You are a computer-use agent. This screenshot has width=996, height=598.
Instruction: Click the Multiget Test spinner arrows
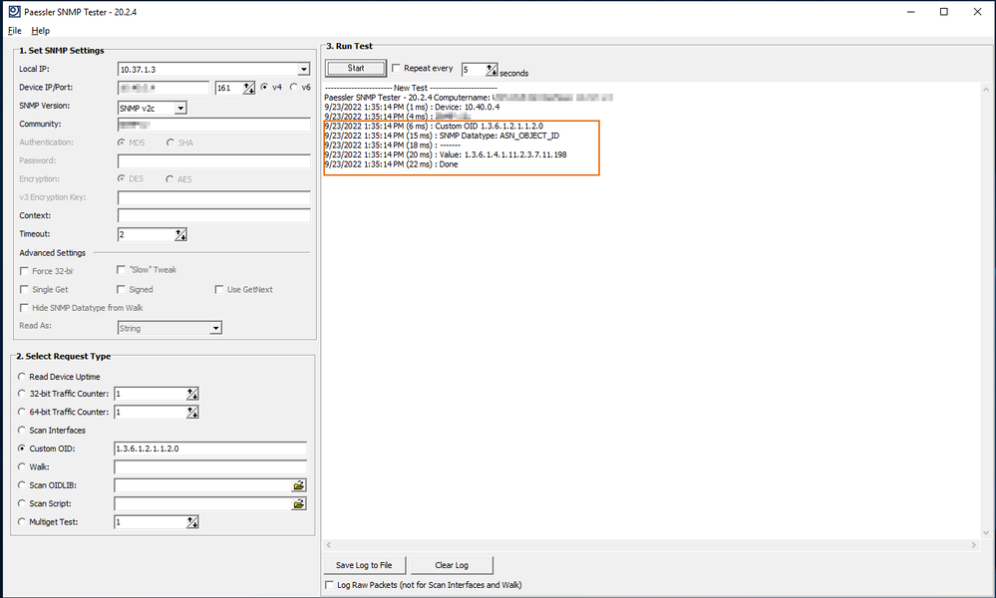(192, 522)
